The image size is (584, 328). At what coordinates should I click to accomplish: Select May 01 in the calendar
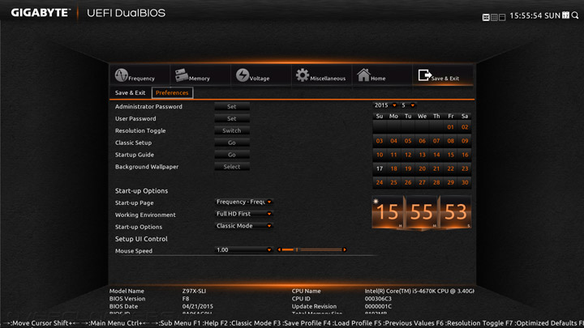click(450, 127)
